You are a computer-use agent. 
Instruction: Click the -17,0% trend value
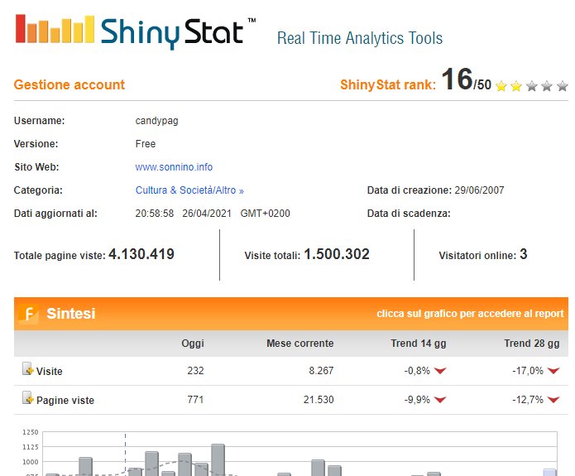(528, 371)
